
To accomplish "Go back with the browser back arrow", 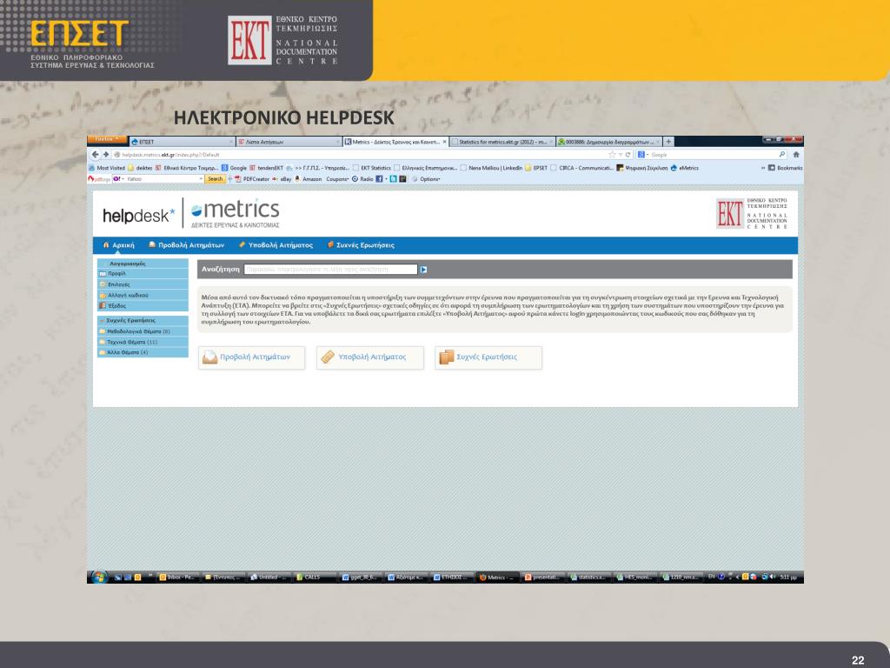I will pyautogui.click(x=96, y=155).
